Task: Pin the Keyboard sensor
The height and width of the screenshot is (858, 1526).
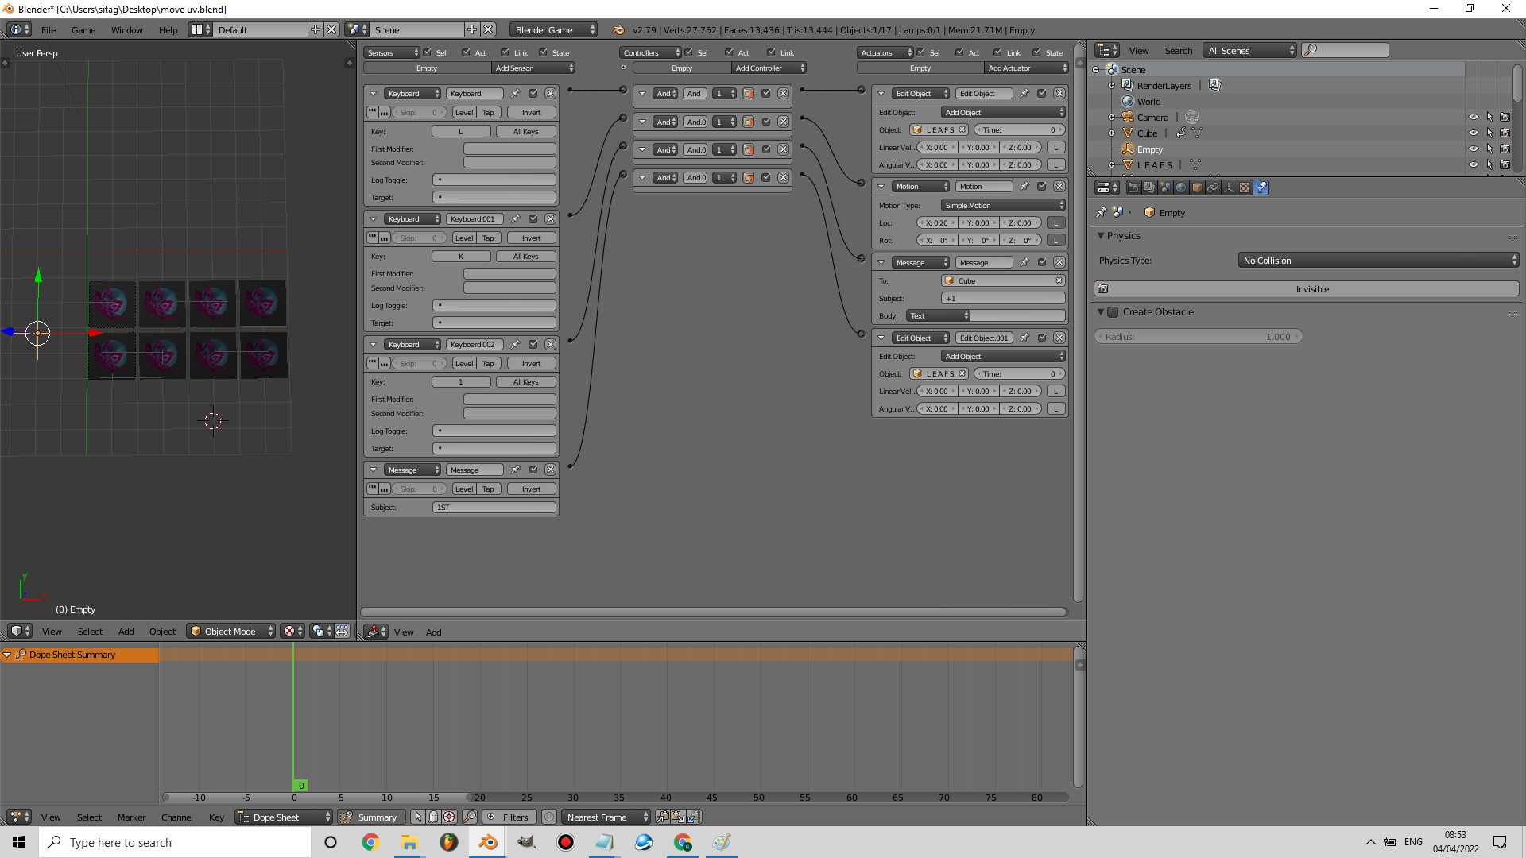Action: 515,93
